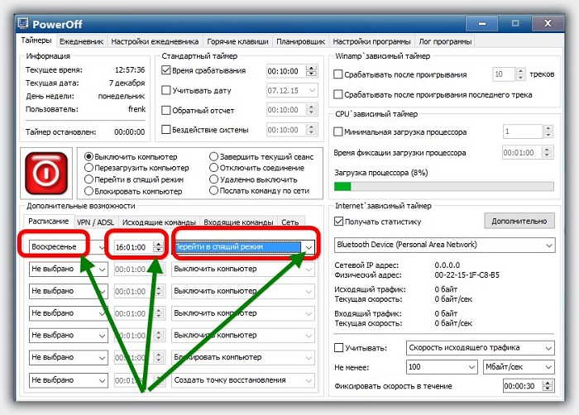This screenshot has height=415, width=579.
Task: Click the user name frenk
Action: pyautogui.click(x=136, y=109)
